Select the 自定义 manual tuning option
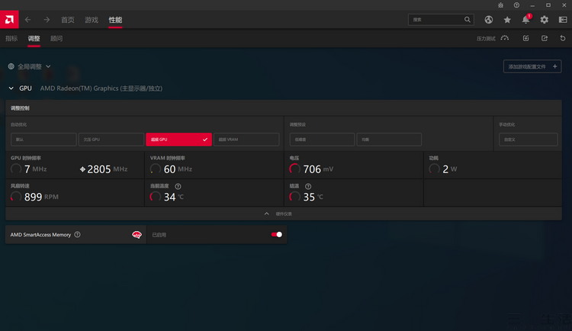The height and width of the screenshot is (331, 572). 529,140
